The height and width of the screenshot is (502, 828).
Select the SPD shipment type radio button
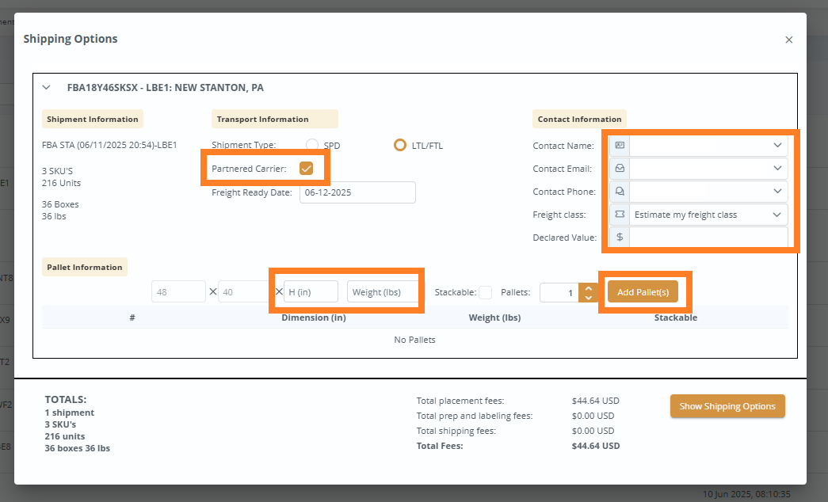click(311, 144)
